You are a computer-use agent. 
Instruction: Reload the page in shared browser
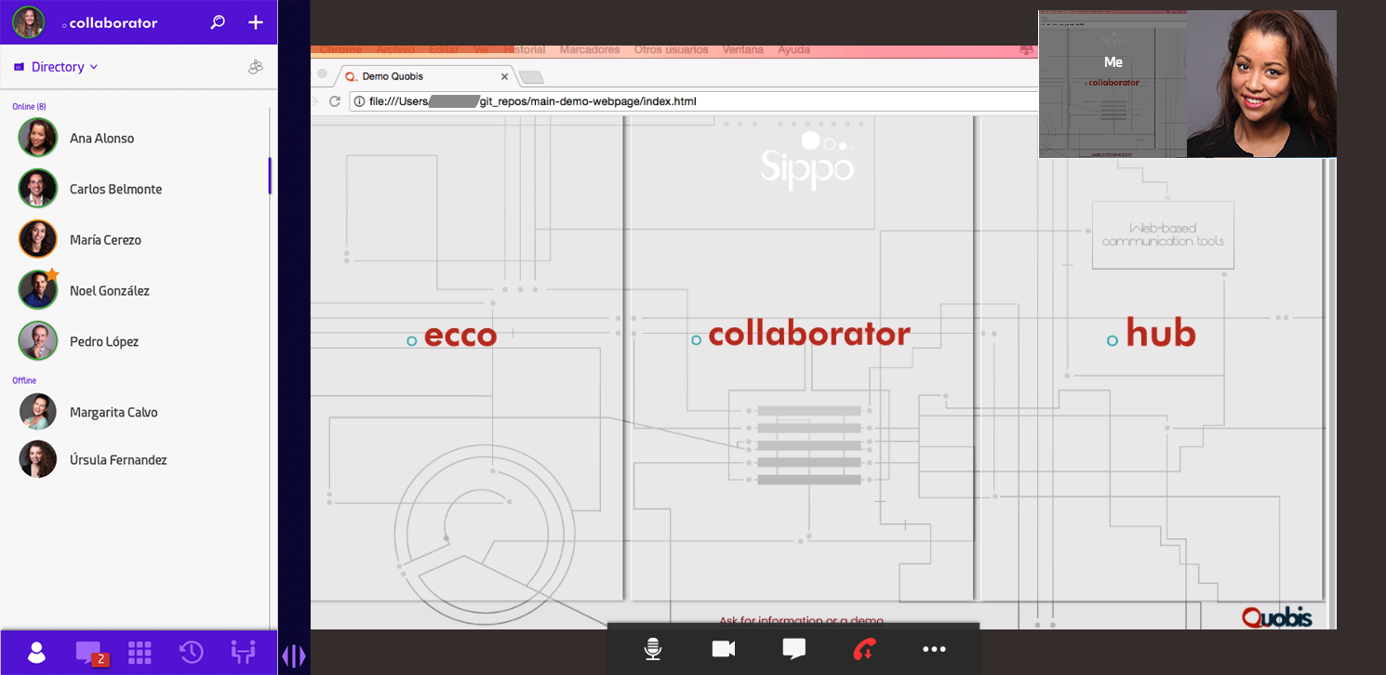[x=334, y=101]
